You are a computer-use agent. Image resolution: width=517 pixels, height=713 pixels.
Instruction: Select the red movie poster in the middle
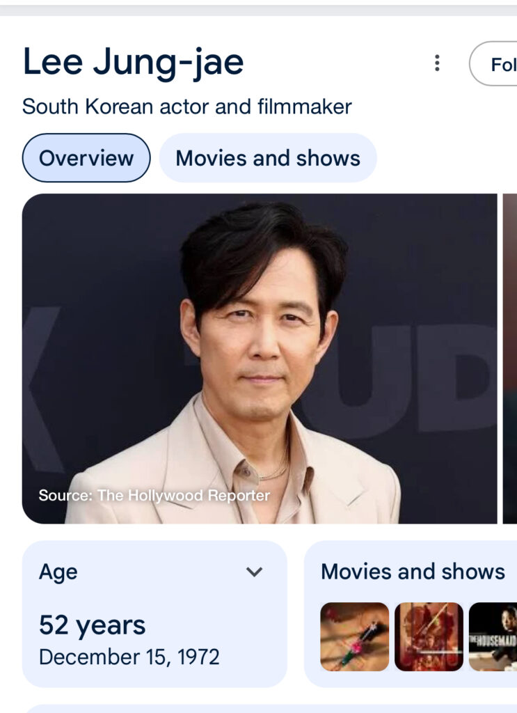point(429,636)
